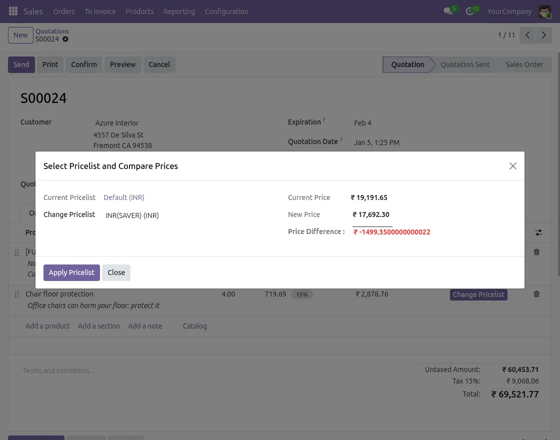
Task: Open the Reporting menu
Action: click(x=179, y=11)
